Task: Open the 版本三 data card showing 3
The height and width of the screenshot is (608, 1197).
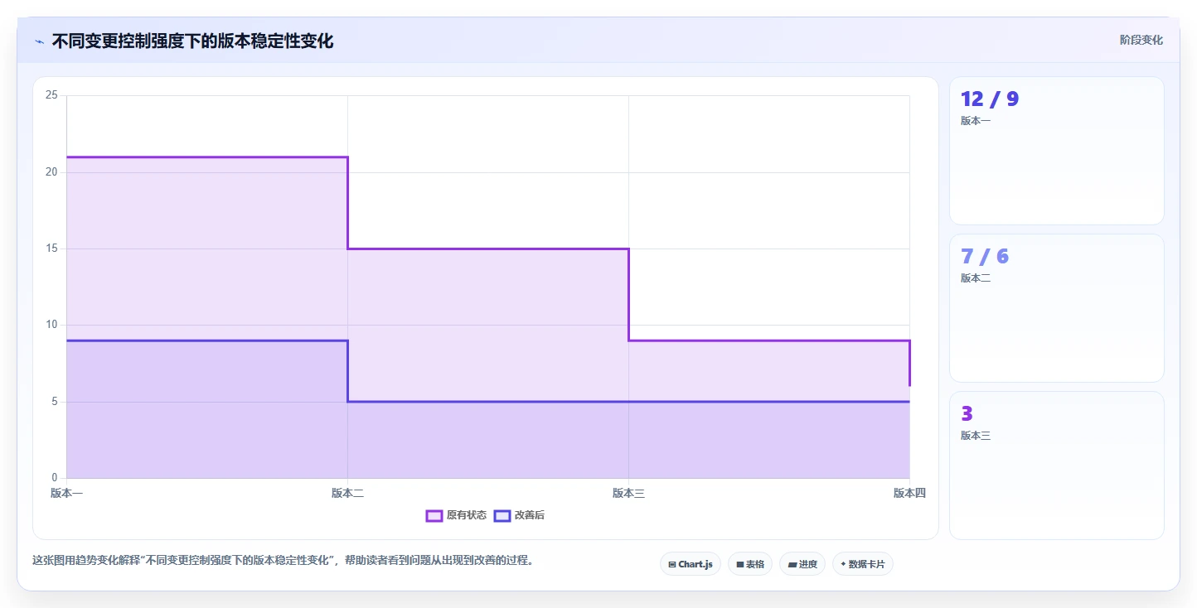Action: tap(1057, 466)
